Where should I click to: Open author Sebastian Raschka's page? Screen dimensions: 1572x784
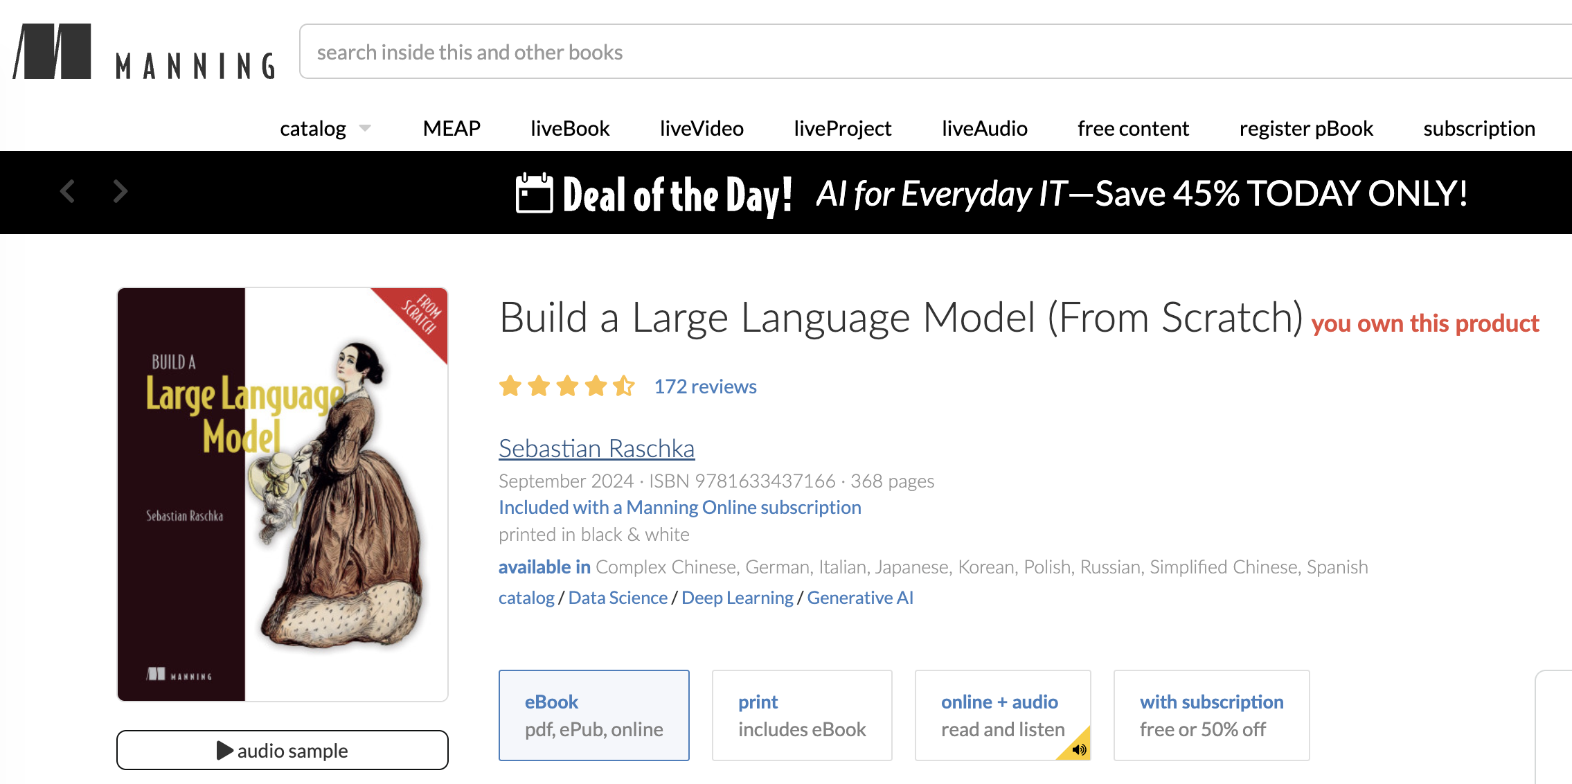[x=596, y=448]
